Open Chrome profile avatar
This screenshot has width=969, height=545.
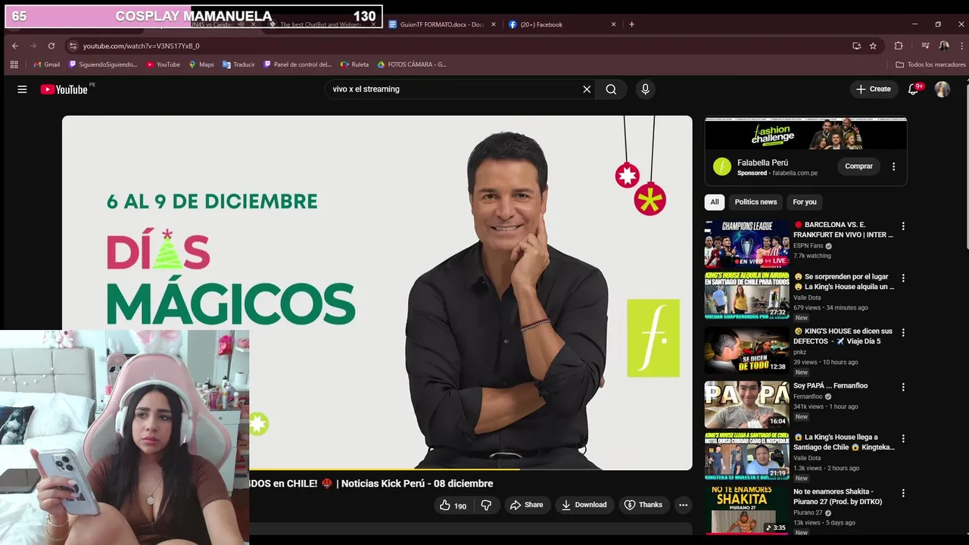point(944,45)
